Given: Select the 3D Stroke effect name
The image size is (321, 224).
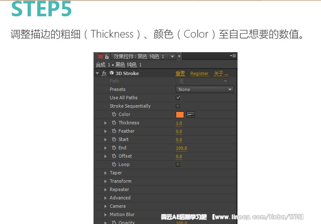Looking at the screenshot, I should point(127,74).
